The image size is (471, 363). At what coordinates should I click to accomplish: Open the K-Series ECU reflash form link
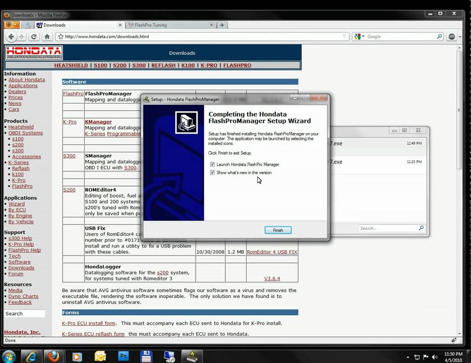(x=93, y=334)
